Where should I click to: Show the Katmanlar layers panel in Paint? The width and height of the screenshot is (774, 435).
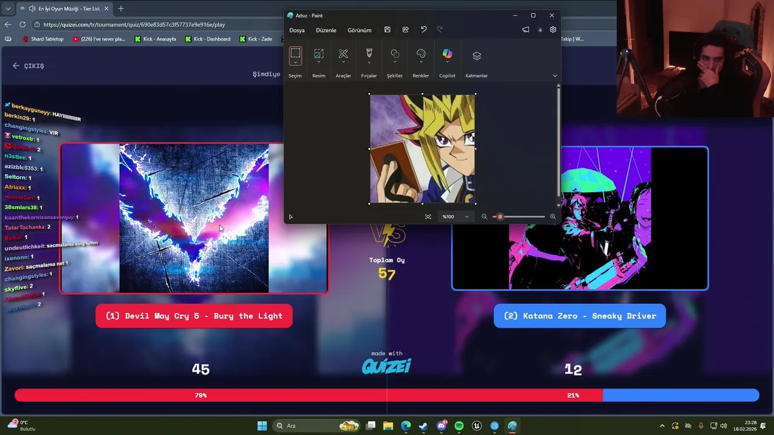point(476,56)
